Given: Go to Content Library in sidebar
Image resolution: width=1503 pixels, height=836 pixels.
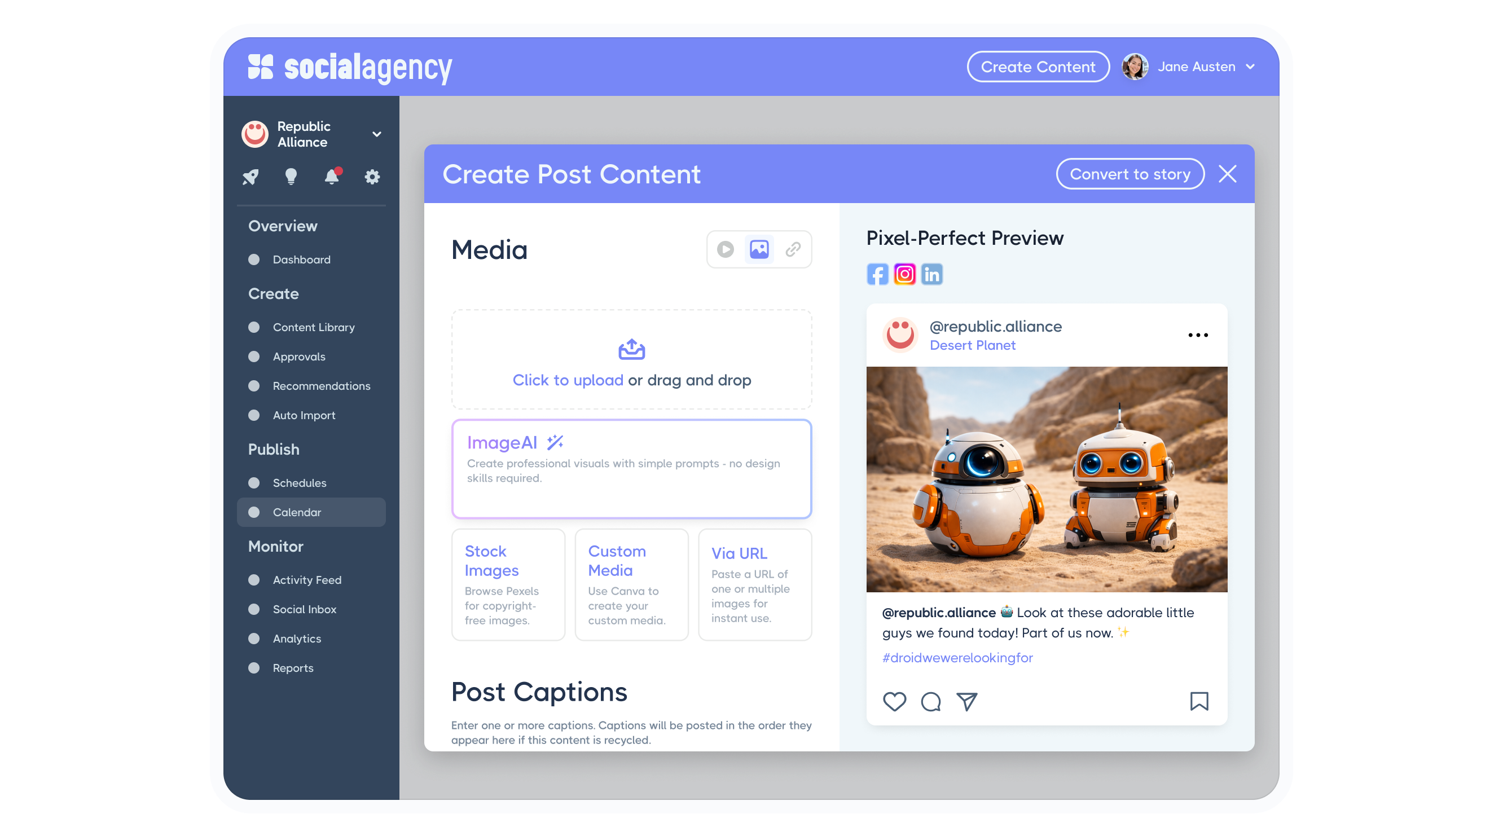Looking at the screenshot, I should (x=313, y=327).
